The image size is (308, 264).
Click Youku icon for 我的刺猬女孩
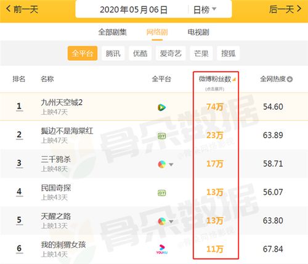tap(162, 249)
